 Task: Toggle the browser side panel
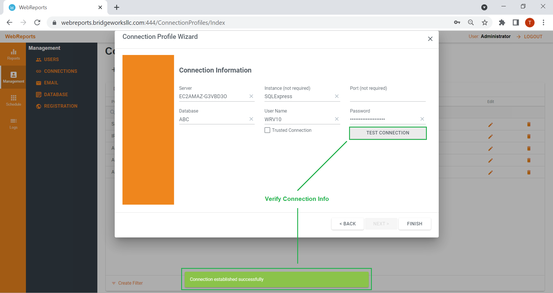(x=516, y=22)
